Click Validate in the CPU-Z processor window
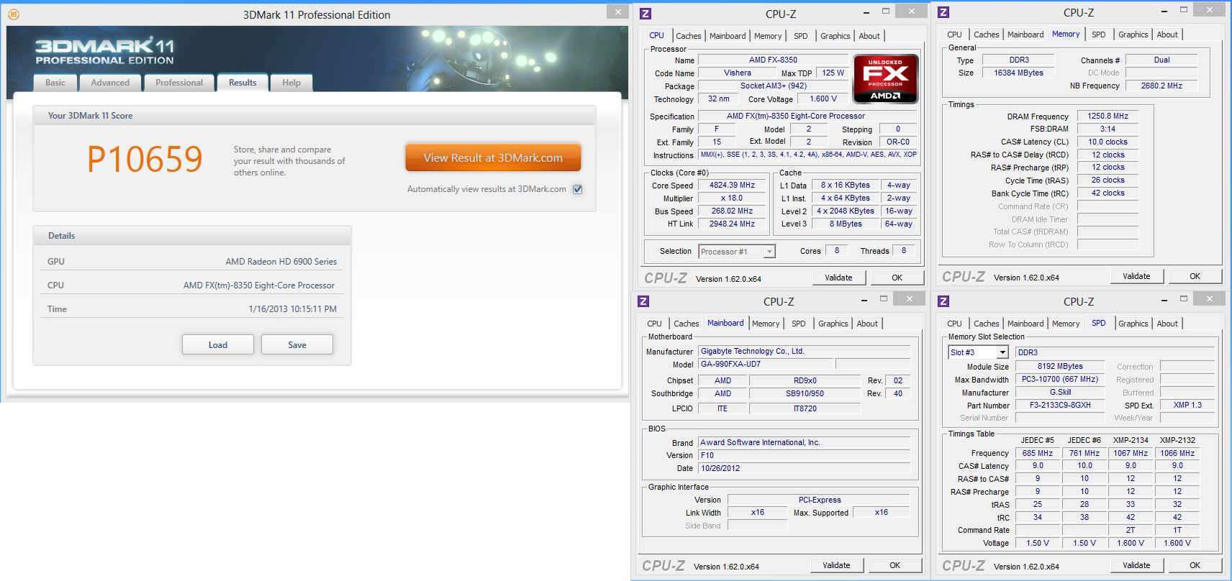The width and height of the screenshot is (1232, 581). point(838,278)
